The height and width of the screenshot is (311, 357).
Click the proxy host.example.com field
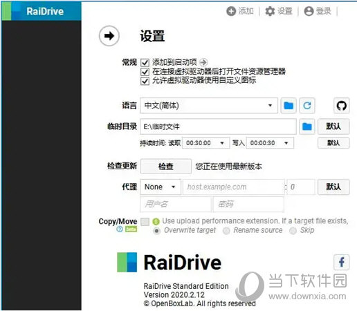pos(234,187)
